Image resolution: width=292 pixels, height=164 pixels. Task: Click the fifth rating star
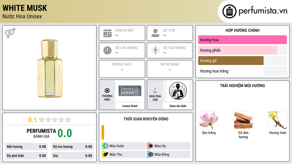[x=68, y=120]
